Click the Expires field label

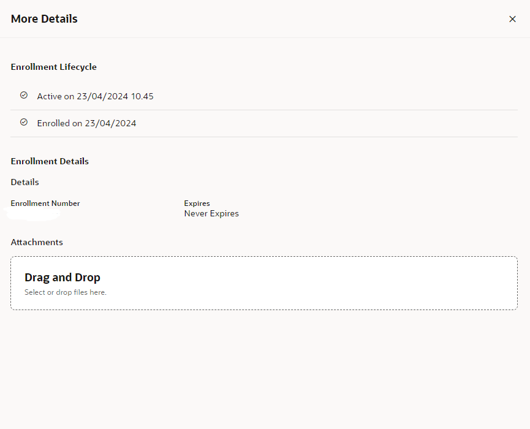click(197, 203)
